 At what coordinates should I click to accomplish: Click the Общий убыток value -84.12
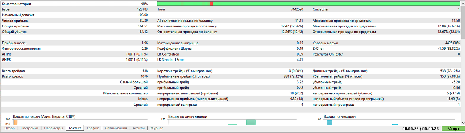[x=143, y=32]
